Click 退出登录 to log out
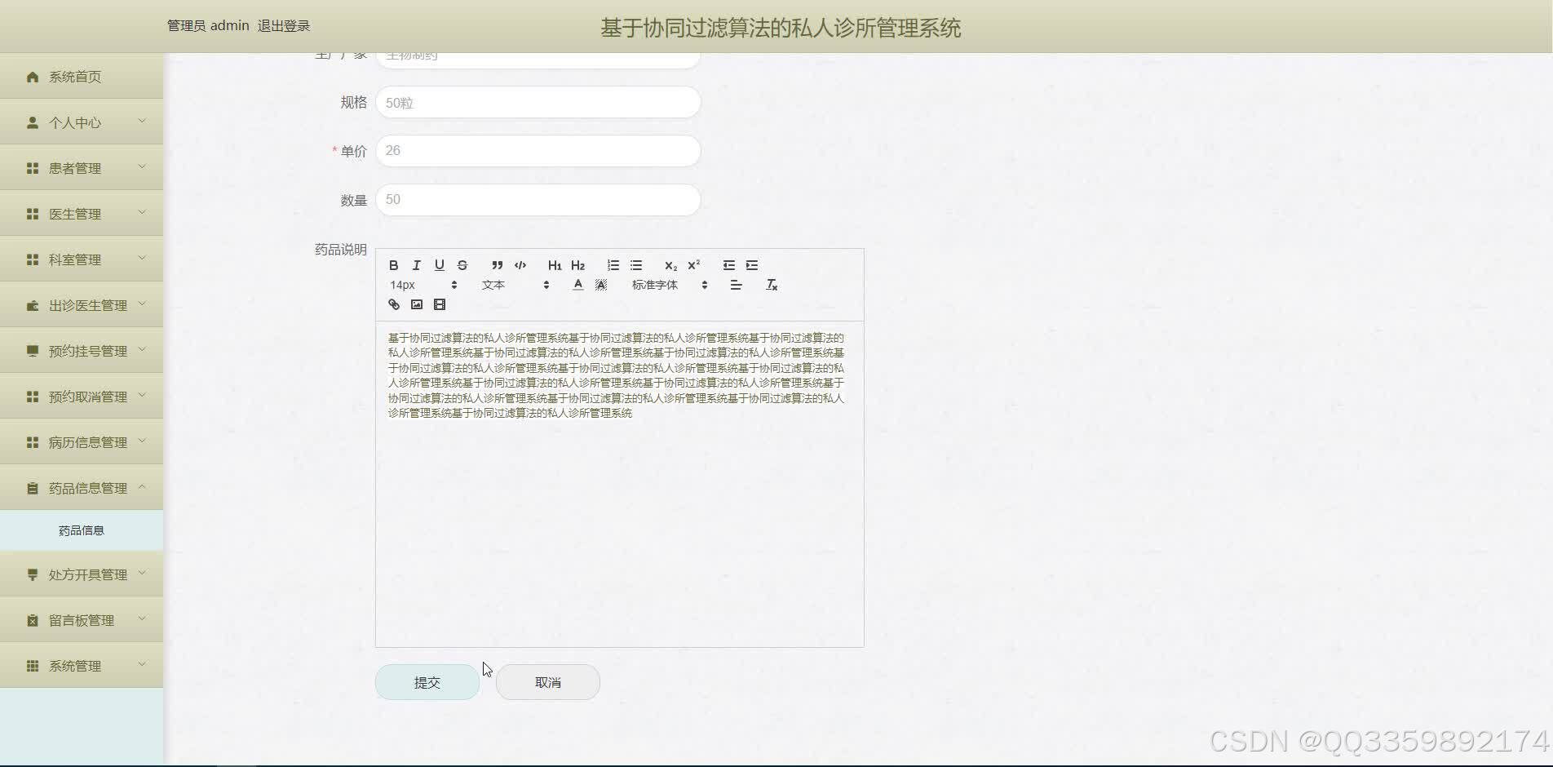Screen dimensions: 1553x767 (x=284, y=26)
